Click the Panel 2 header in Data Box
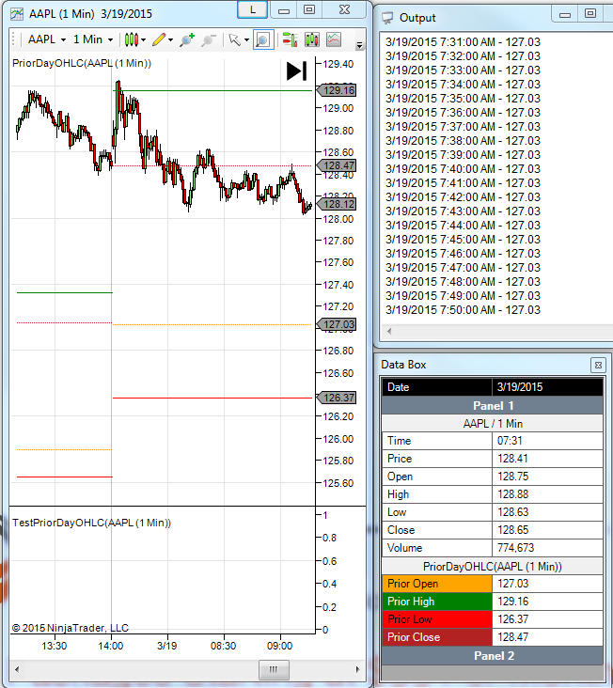613x688 pixels. coord(493,655)
